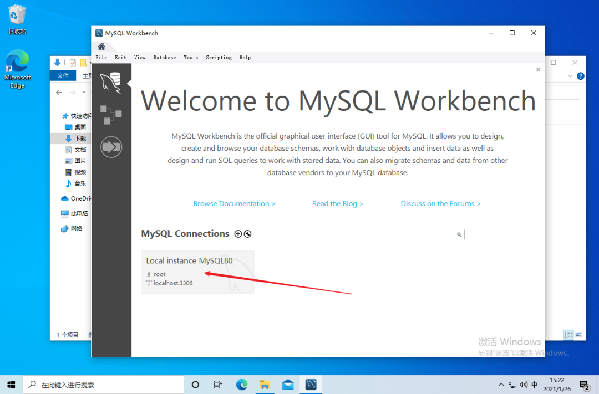
Task: Open the MySQL Workbench home tab
Action: [x=101, y=47]
